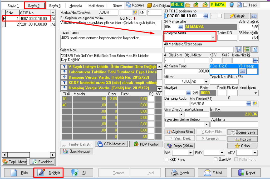
Task: Click the lightning edit icon beside Marka field
Action: click(x=135, y=13)
